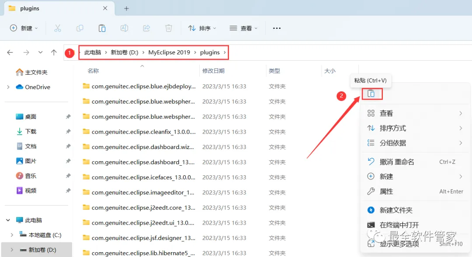Choose 新建文件夹 in context menu
The width and height of the screenshot is (472, 257).
coord(415,210)
